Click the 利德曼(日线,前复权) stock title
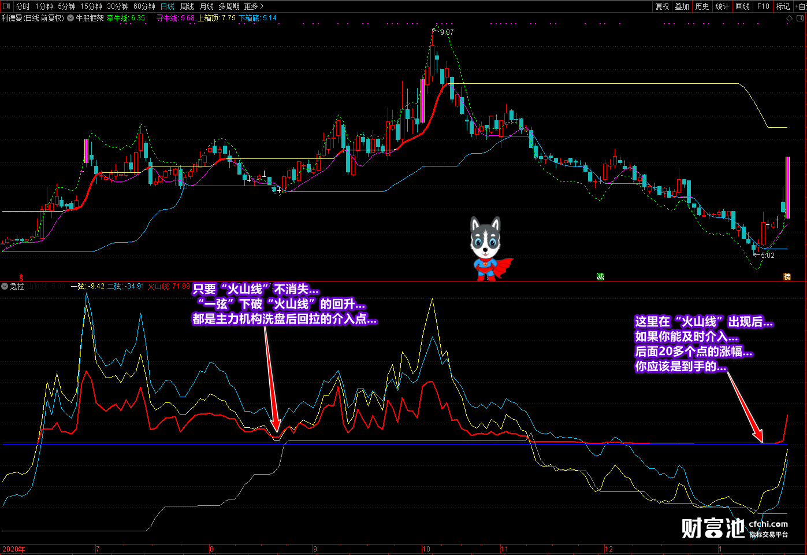Viewport: 807px width, 555px height. (32, 18)
